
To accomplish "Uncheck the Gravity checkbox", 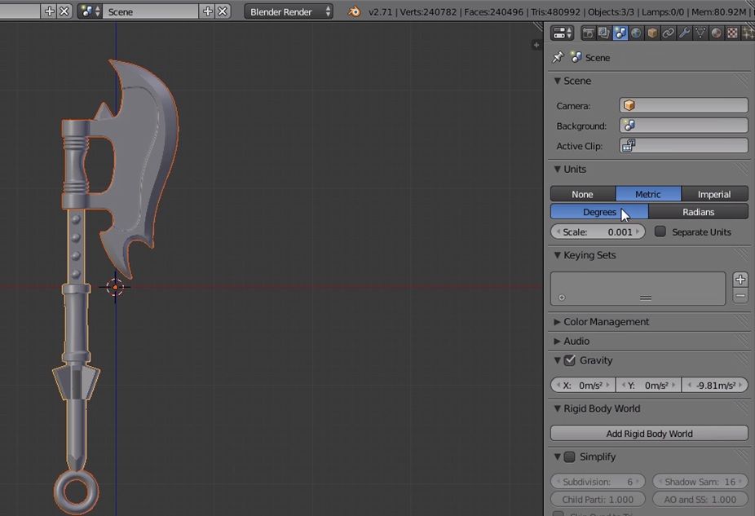I will point(570,360).
